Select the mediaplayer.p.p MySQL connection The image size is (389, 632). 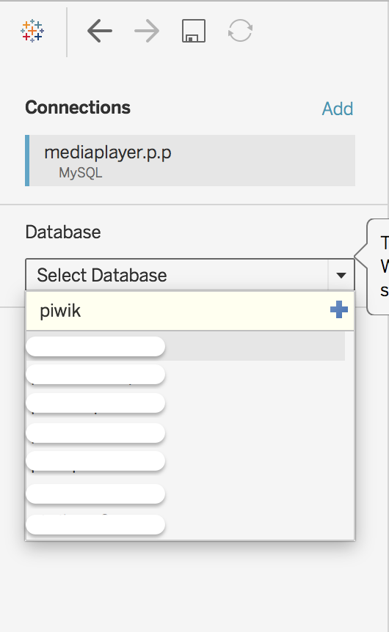190,161
